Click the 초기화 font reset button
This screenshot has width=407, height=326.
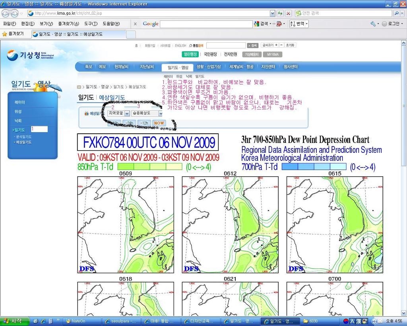pos(290,45)
